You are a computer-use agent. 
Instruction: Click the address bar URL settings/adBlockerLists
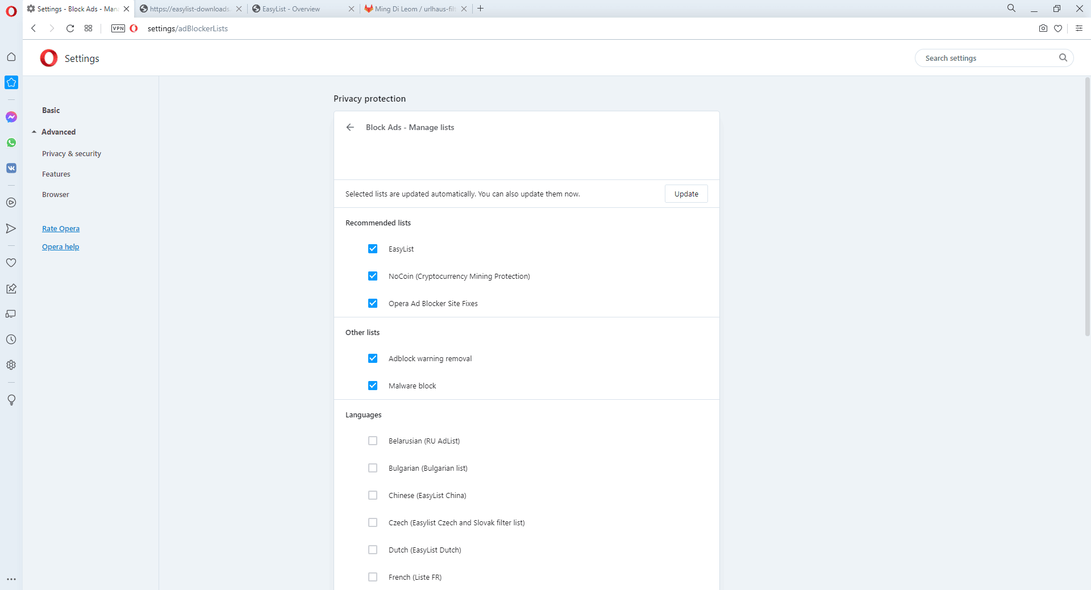pyautogui.click(x=188, y=28)
